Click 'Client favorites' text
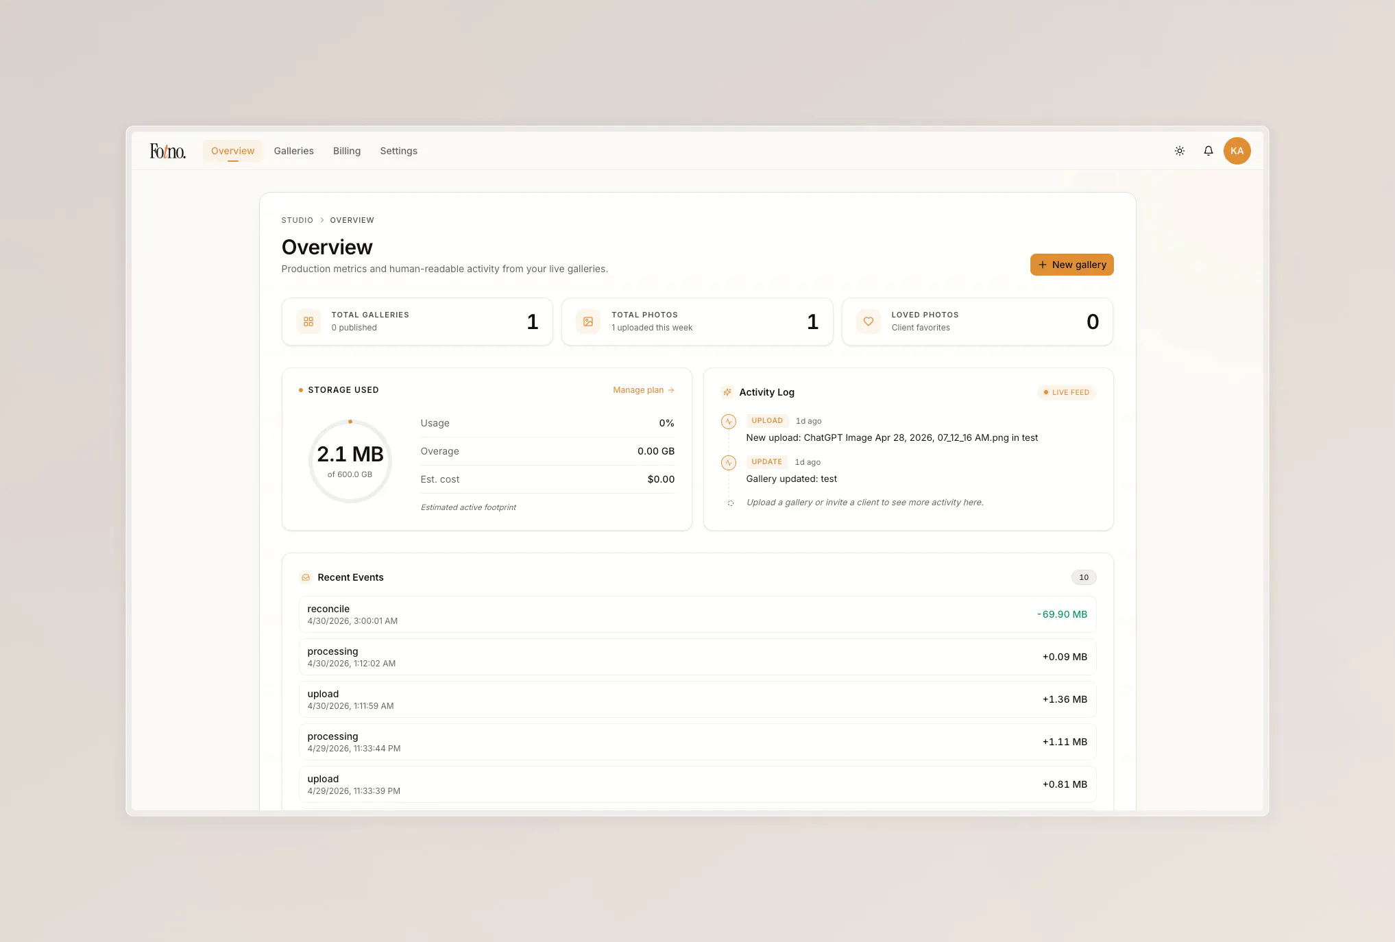The width and height of the screenshot is (1395, 942). point(921,328)
